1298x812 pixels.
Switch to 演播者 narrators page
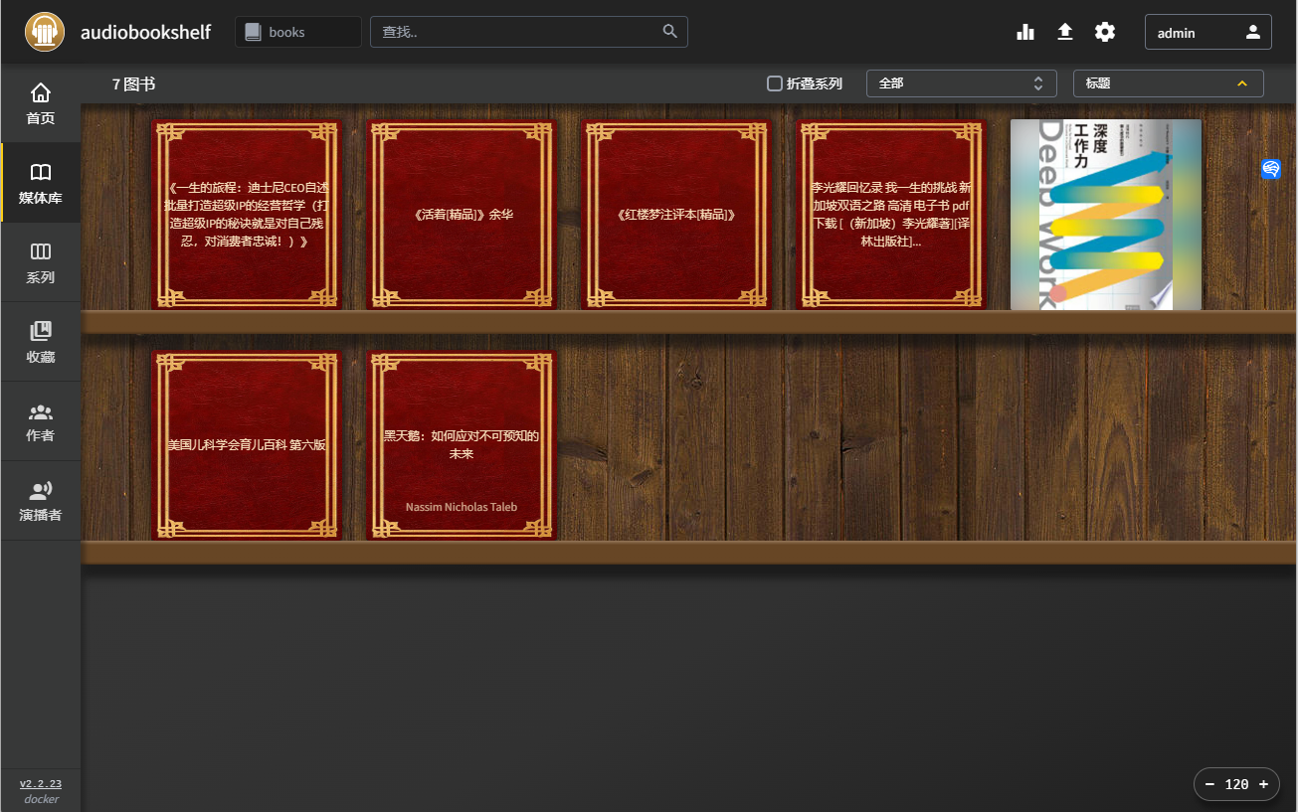(x=41, y=501)
